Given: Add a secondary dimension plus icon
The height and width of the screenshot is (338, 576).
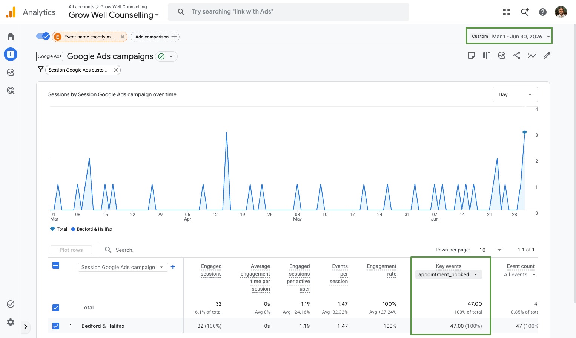Looking at the screenshot, I should click(173, 267).
